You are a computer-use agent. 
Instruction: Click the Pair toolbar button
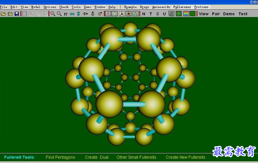[216, 14]
